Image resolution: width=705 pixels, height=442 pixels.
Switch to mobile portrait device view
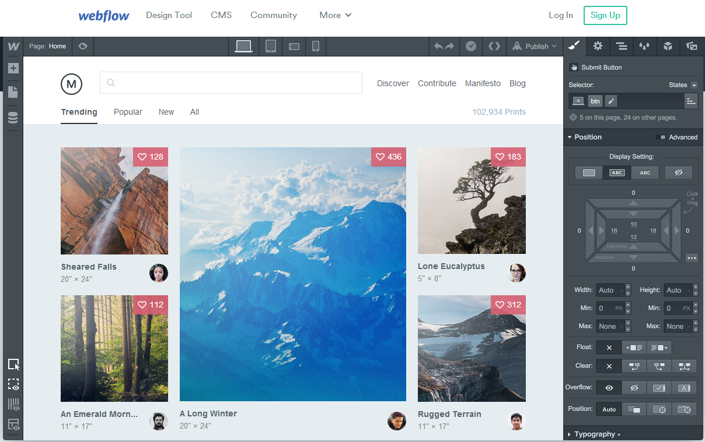315,47
